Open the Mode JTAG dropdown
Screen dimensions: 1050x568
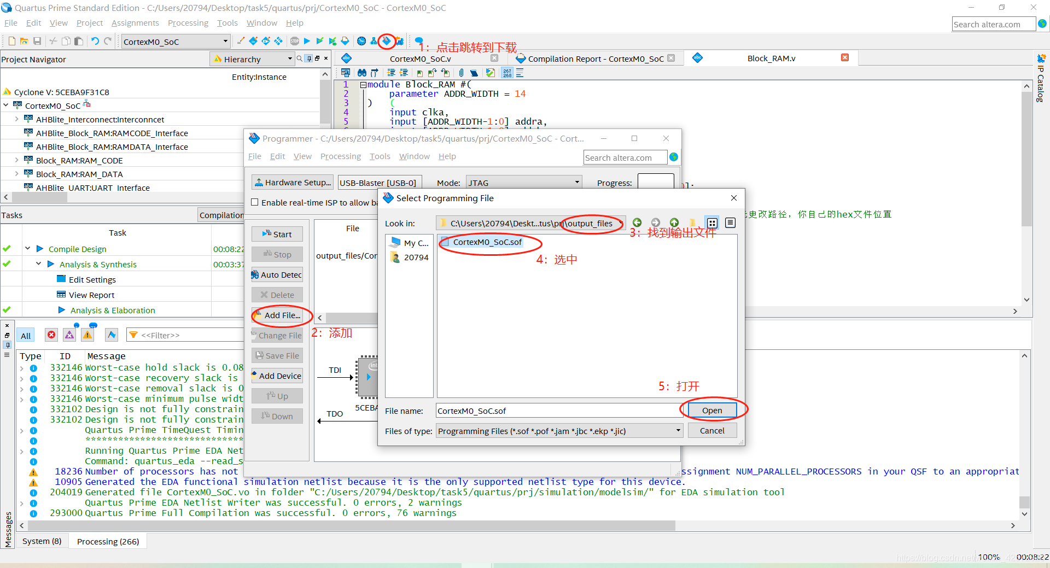pos(524,183)
